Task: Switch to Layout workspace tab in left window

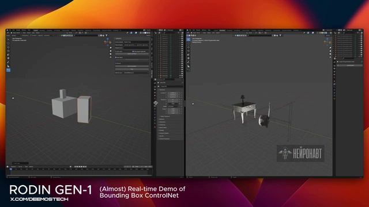Action: pos(36,30)
